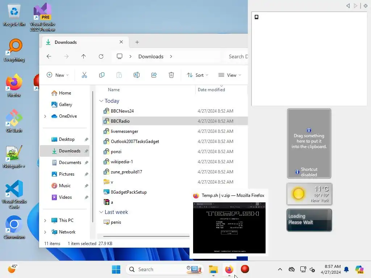Screen dimensions: 371x278
Task: Open the Sort dropdown
Action: [197, 75]
